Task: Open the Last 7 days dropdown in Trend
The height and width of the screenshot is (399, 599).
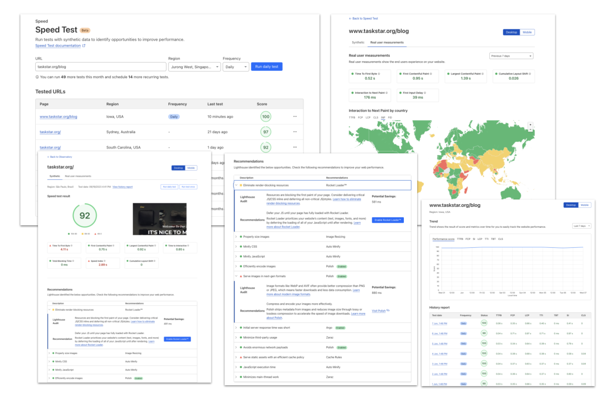Action: [582, 226]
